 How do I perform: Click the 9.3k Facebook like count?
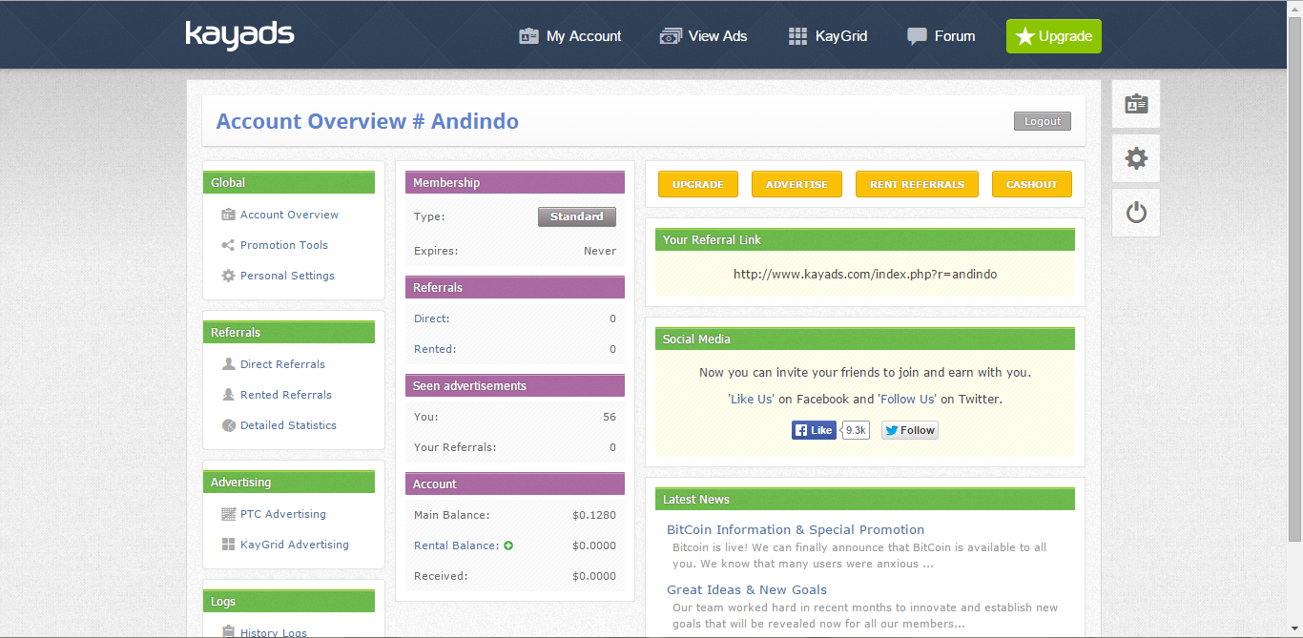tap(856, 430)
